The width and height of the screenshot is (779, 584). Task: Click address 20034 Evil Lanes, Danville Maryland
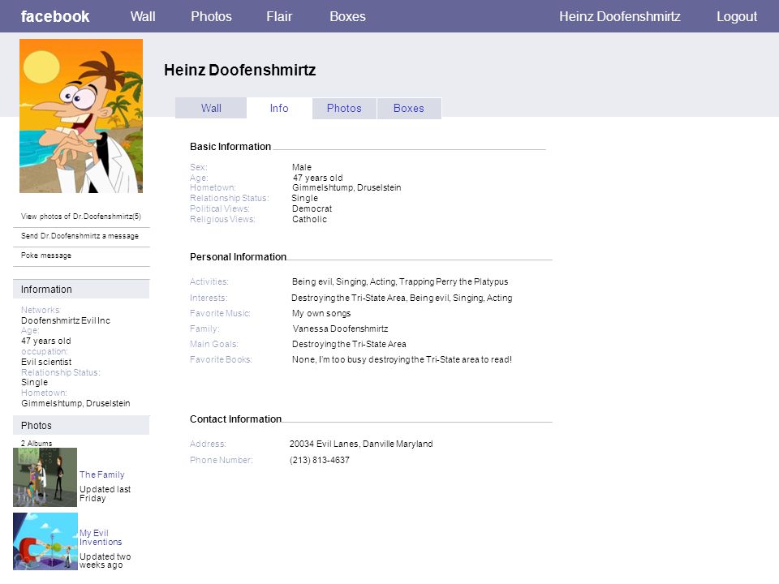[361, 444]
